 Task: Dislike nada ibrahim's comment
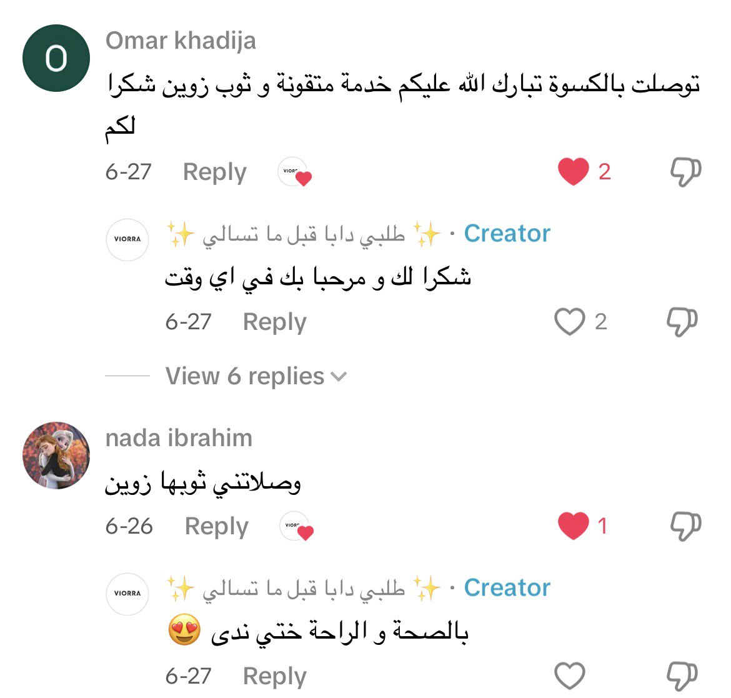point(685,526)
